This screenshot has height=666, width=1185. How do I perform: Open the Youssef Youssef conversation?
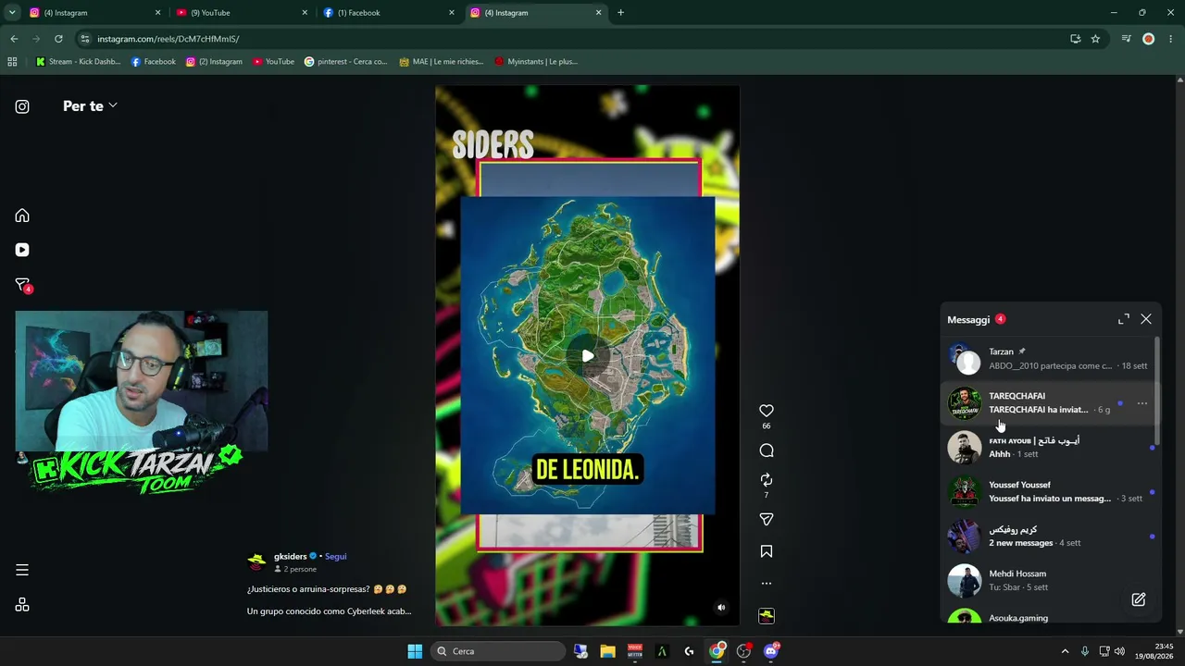1048,492
